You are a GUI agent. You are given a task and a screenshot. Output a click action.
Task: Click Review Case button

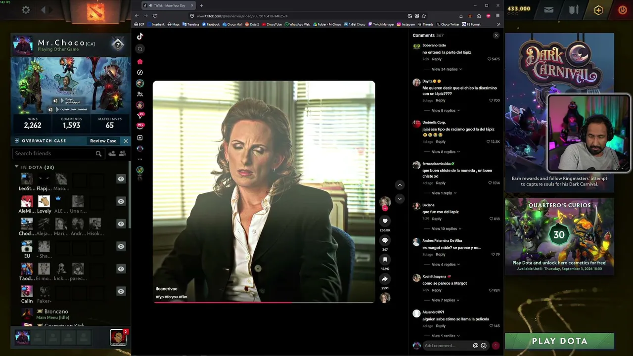coord(103,141)
